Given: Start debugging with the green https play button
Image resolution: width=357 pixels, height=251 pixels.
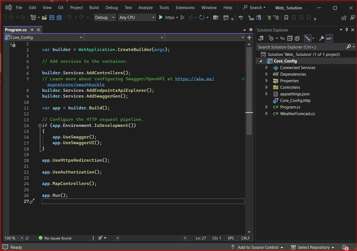Looking at the screenshot, I should click(x=161, y=18).
